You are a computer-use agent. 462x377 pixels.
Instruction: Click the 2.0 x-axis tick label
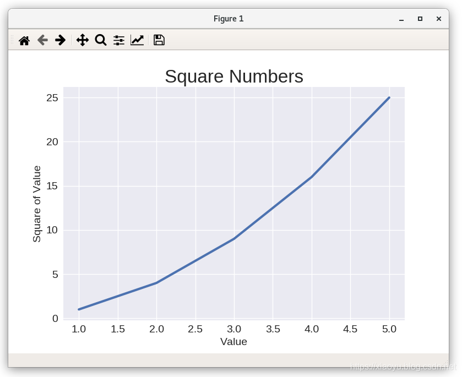(156, 329)
